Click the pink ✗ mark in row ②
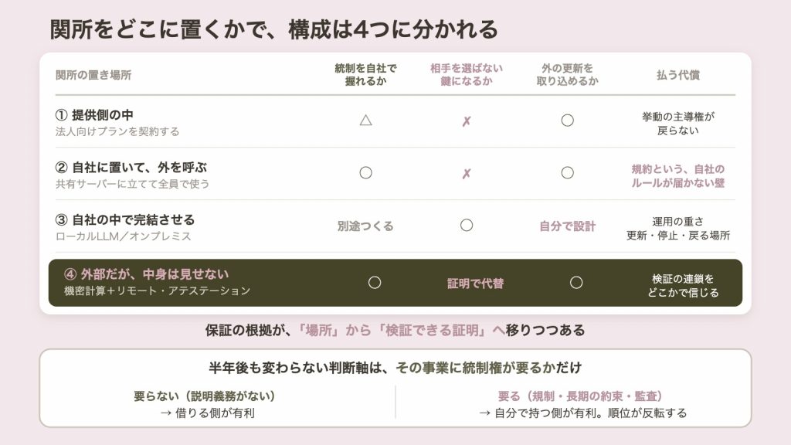The image size is (791, 445). 467,174
